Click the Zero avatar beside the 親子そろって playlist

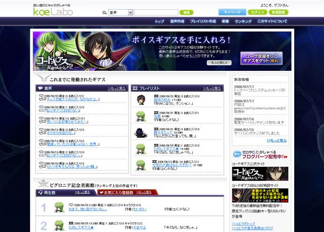141,133
